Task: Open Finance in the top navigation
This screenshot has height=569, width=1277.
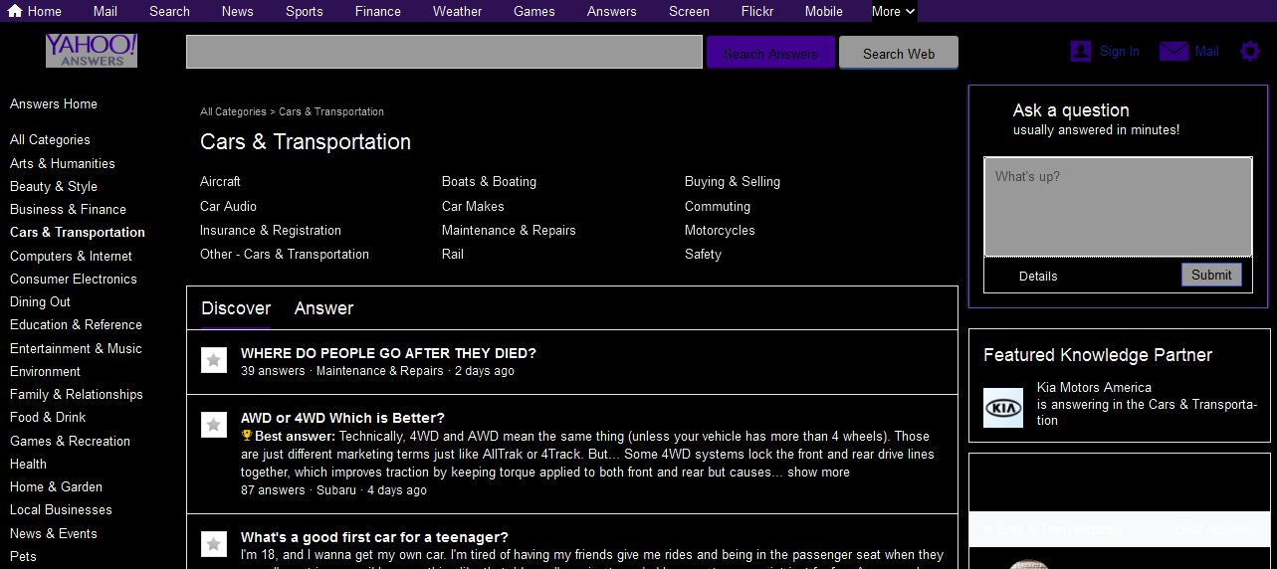Action: [378, 11]
